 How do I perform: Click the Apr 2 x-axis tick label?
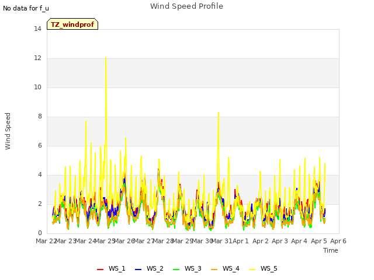tap(261, 241)
